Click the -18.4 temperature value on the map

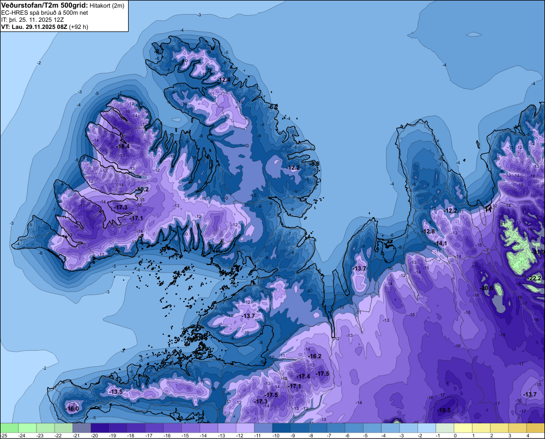123,147
